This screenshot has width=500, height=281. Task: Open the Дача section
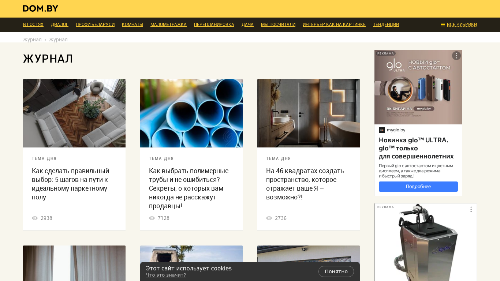(x=247, y=25)
